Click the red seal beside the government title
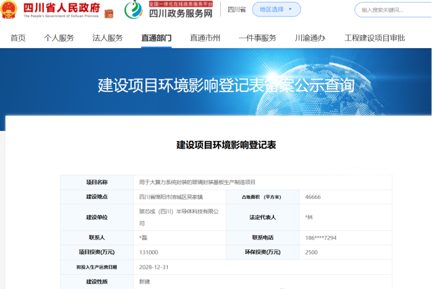The width and height of the screenshot is (433, 289). [108, 12]
